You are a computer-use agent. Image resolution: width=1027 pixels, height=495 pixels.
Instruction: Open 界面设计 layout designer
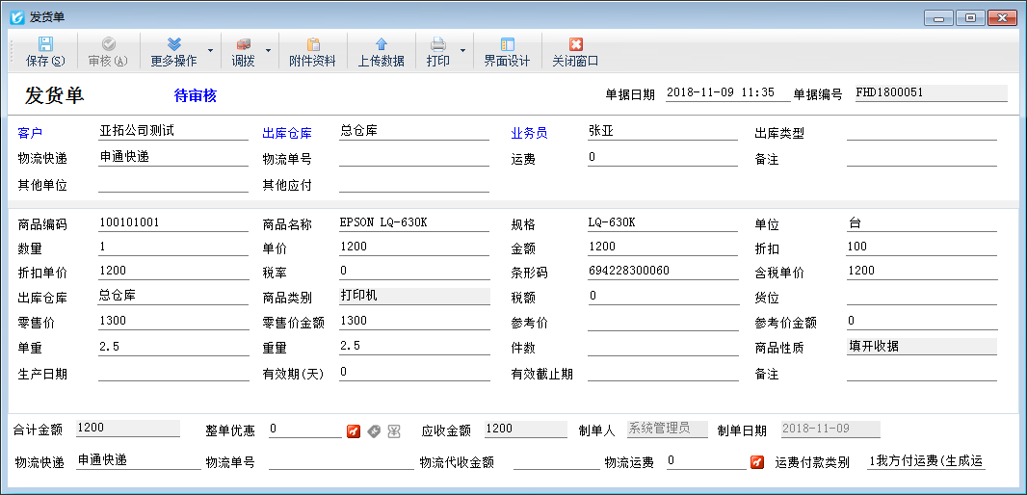[507, 44]
